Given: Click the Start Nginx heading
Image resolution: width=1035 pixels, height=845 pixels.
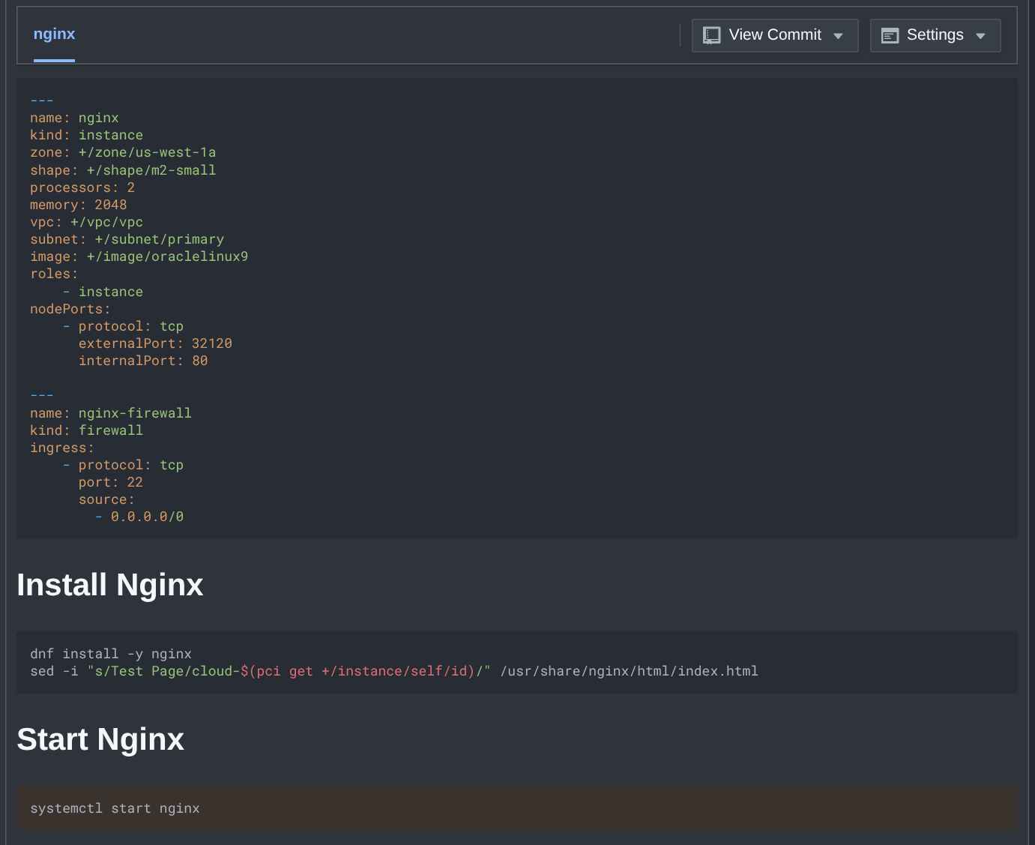Looking at the screenshot, I should click(x=100, y=739).
